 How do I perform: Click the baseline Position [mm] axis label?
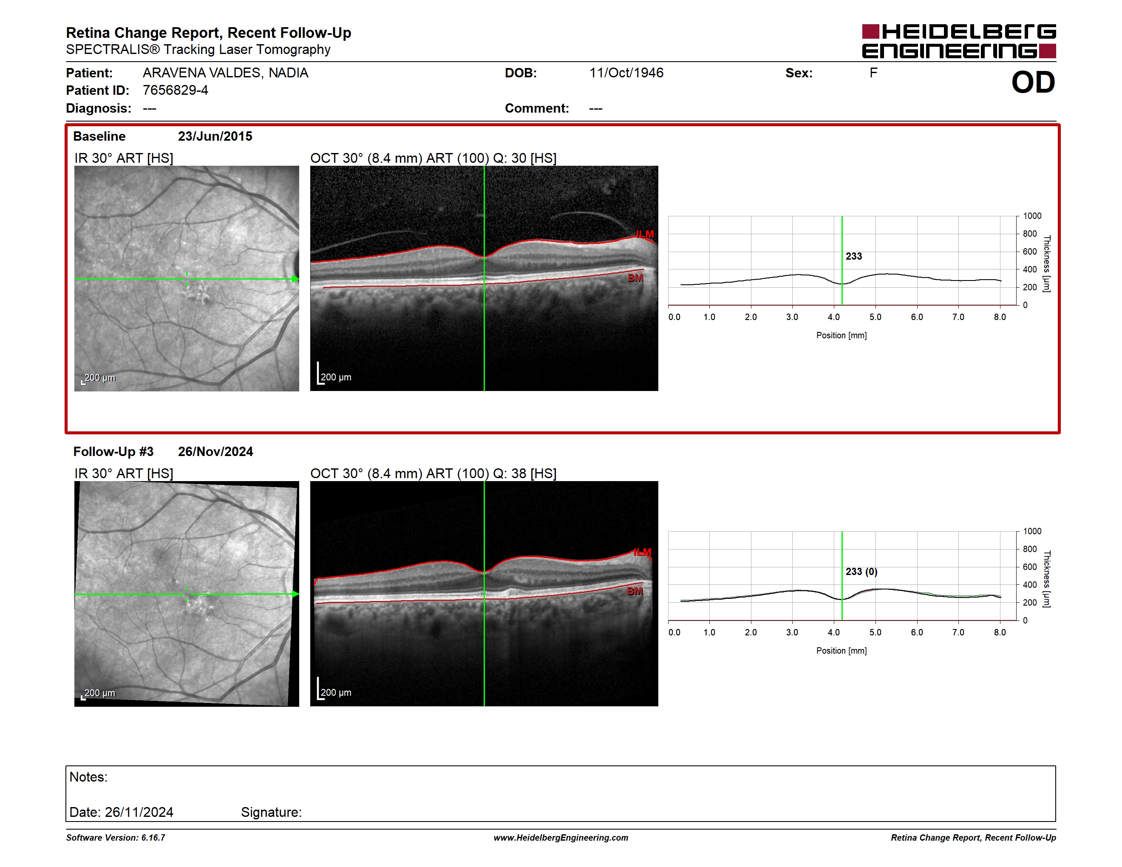point(841,335)
